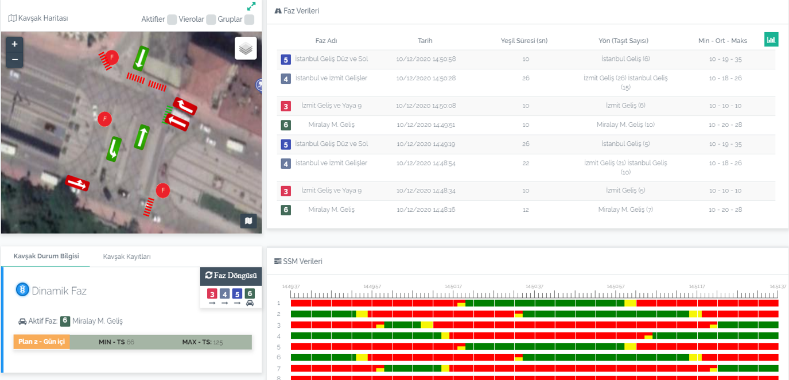789x380 pixels.
Task: Click the red F marker near top crosswalk
Action: point(112,57)
